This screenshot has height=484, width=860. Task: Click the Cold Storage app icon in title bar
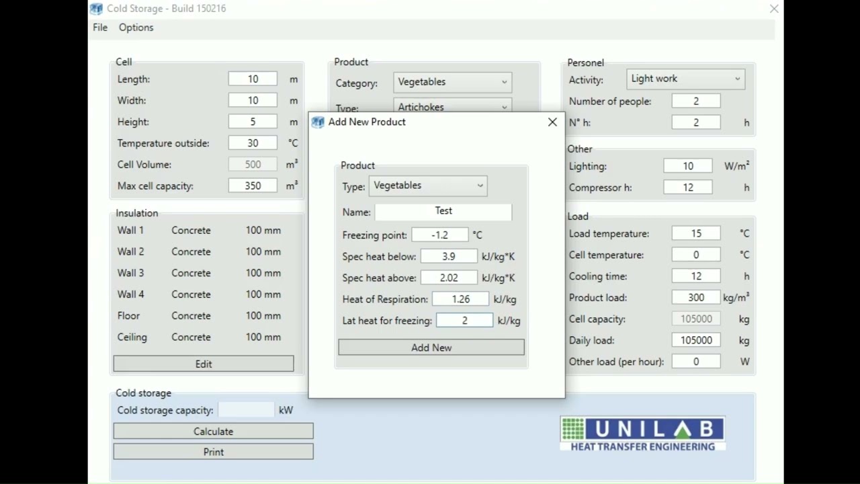coord(97,9)
